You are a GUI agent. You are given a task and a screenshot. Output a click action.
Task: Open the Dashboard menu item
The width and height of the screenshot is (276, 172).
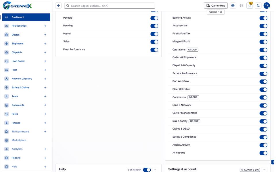pos(26,17)
